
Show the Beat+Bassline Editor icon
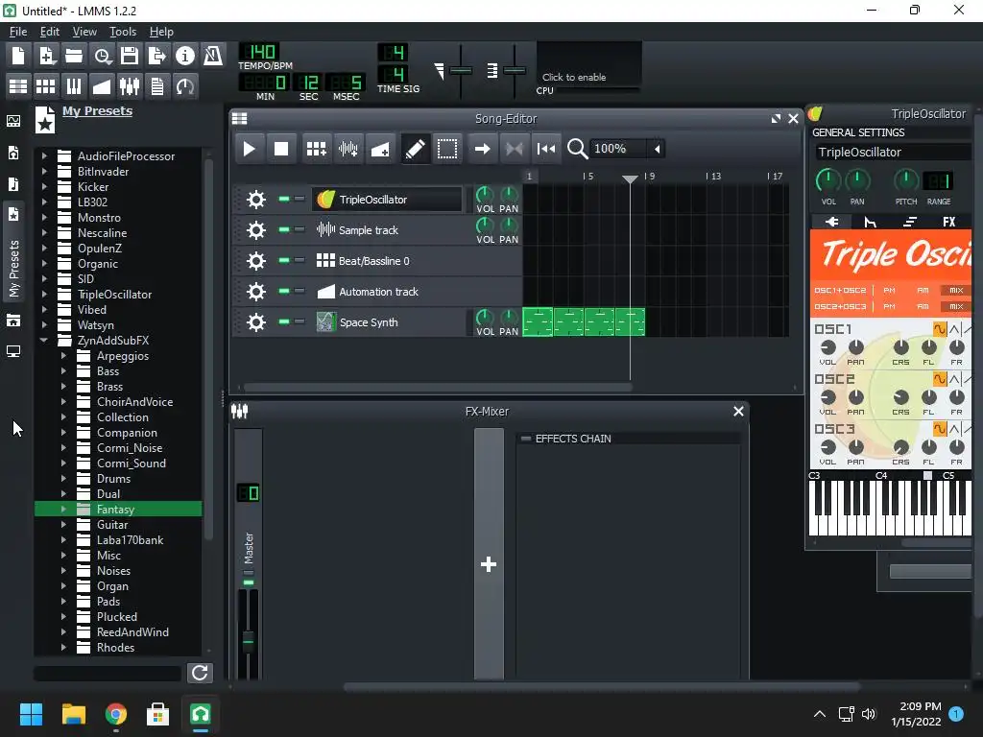46,85
